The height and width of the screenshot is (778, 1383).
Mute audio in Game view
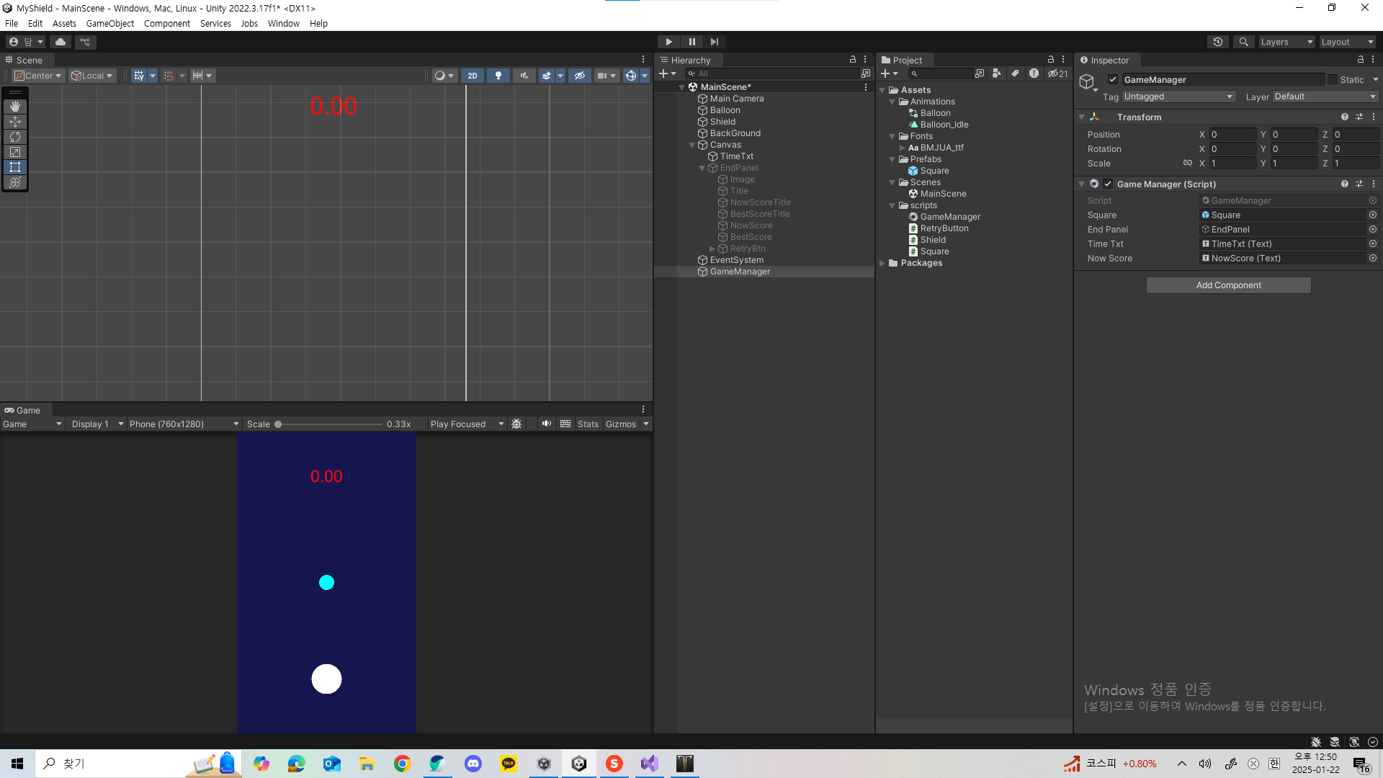(x=547, y=424)
